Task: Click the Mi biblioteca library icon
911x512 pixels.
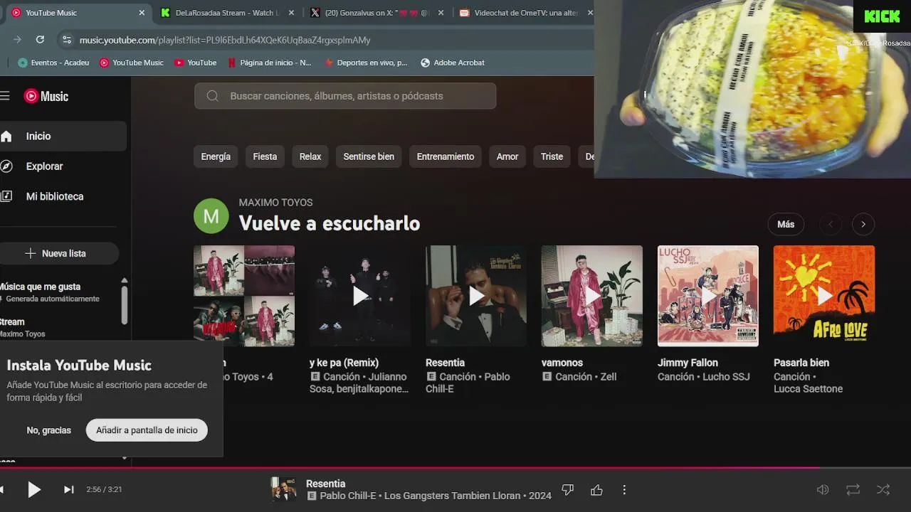Action: pos(6,196)
